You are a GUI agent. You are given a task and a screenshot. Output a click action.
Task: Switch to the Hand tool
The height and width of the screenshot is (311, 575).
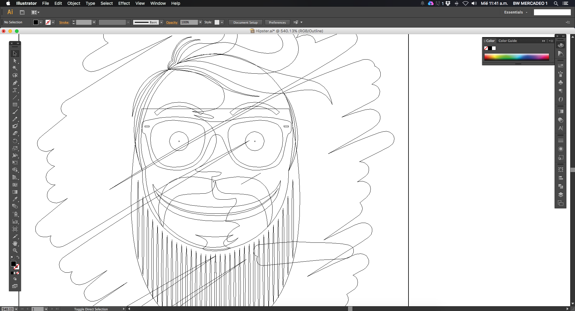click(x=15, y=243)
